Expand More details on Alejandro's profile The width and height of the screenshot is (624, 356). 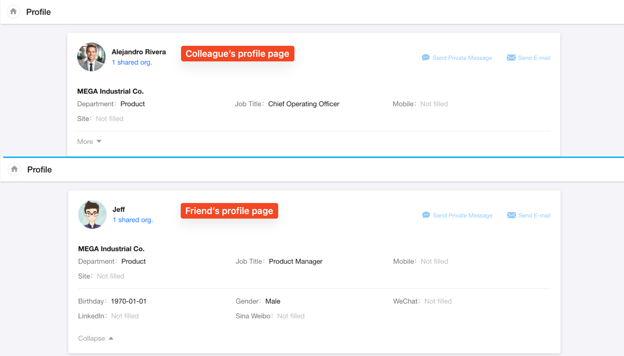(85, 142)
